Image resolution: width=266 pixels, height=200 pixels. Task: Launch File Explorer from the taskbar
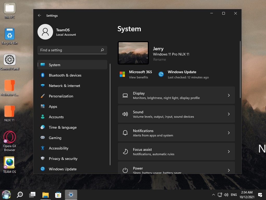pos(45,195)
